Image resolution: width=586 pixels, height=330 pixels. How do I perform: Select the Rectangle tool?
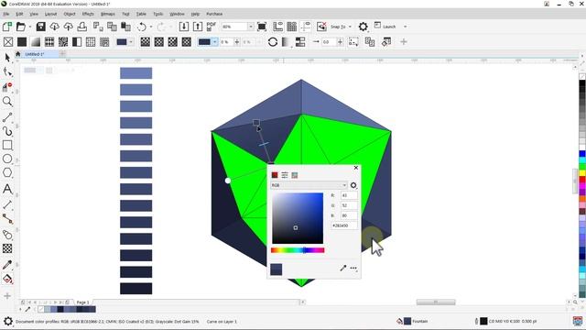7,145
